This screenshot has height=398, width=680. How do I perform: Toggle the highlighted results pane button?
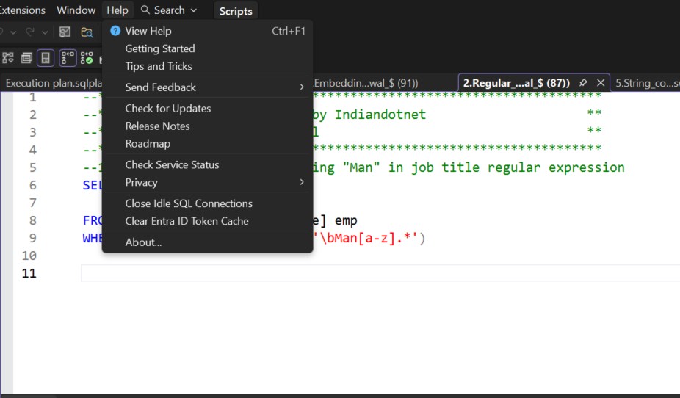[46, 58]
